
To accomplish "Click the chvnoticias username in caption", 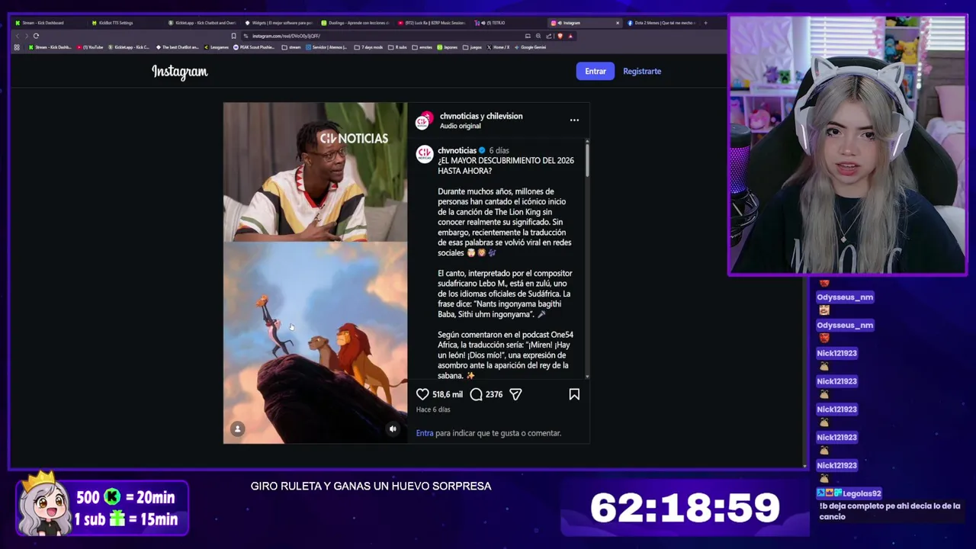I will tap(457, 151).
